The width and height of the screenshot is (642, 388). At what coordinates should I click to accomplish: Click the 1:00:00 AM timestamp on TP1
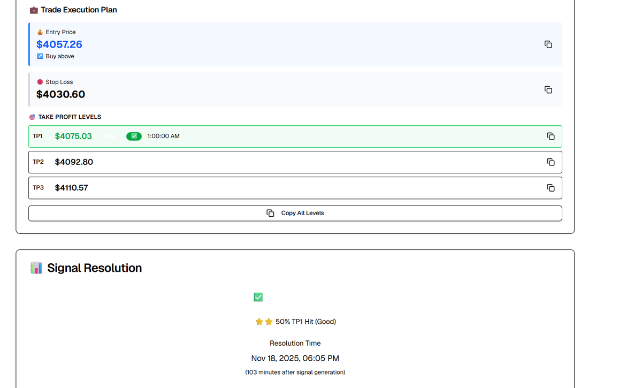[163, 136]
